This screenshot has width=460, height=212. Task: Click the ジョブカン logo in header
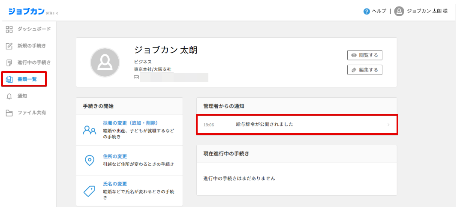(x=26, y=11)
